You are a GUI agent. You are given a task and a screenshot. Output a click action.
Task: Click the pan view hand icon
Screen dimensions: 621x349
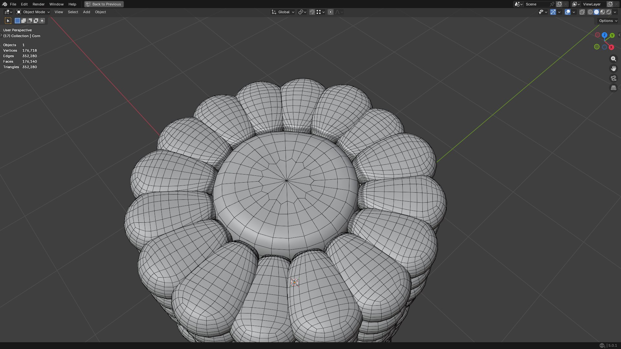pyautogui.click(x=613, y=69)
